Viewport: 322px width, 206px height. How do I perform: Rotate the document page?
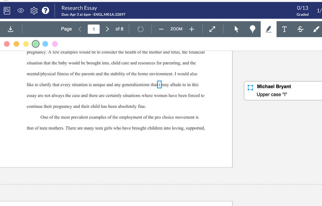tap(140, 29)
